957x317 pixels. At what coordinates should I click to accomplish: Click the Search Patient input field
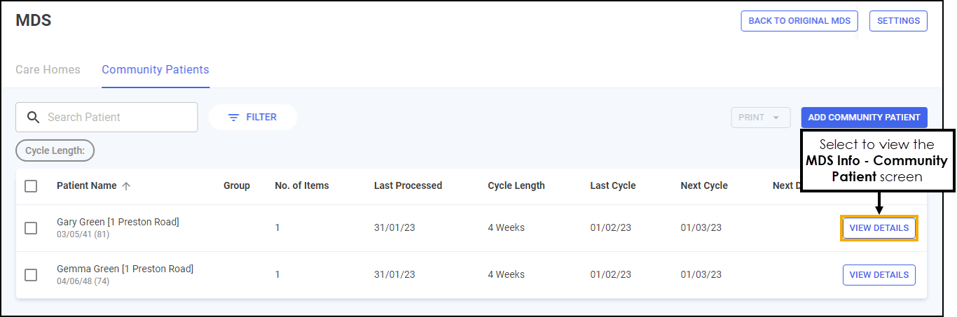click(x=106, y=118)
